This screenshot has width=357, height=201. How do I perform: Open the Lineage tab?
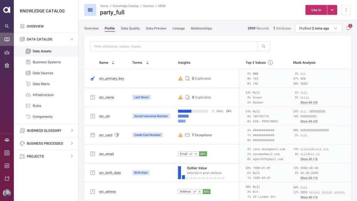tap(178, 28)
